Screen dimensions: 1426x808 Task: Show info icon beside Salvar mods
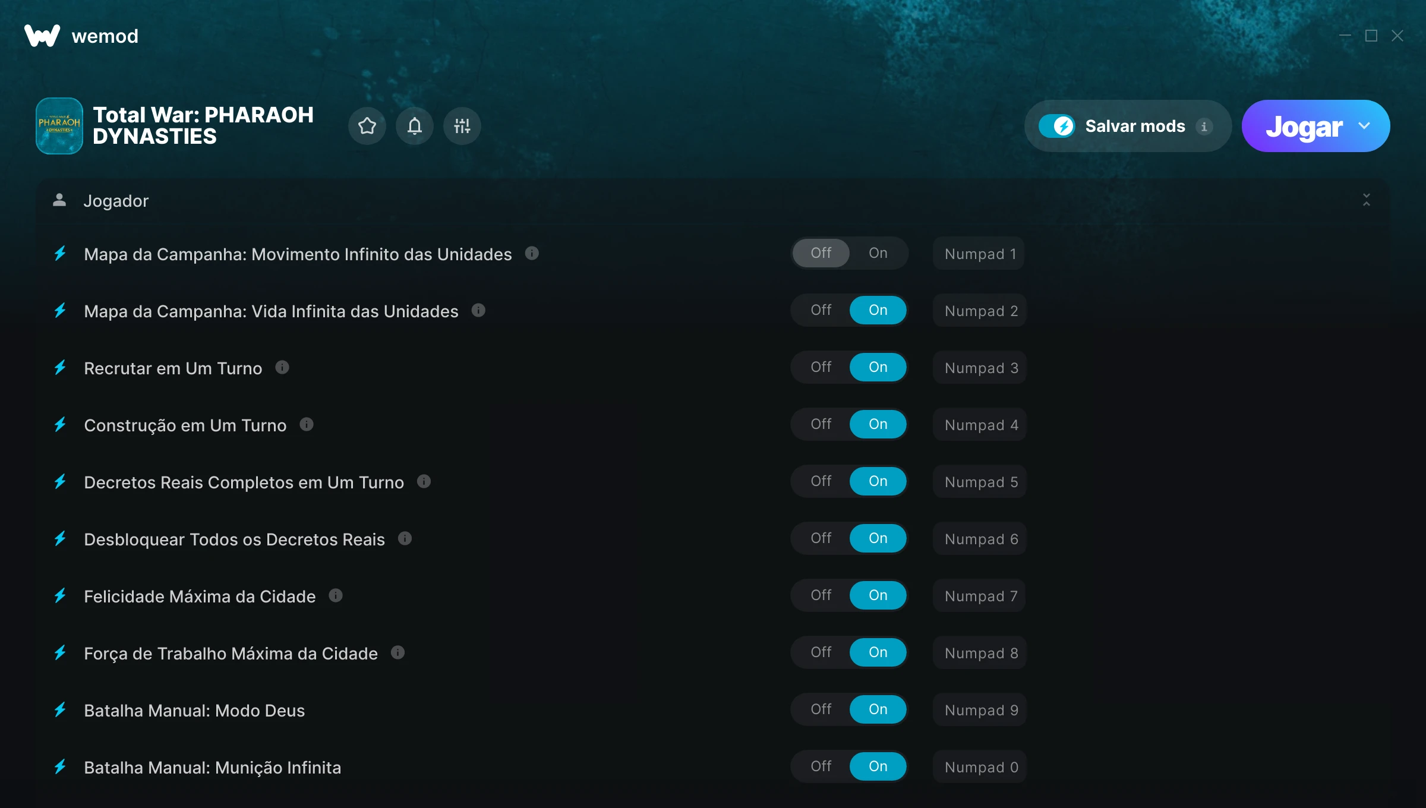tap(1204, 127)
